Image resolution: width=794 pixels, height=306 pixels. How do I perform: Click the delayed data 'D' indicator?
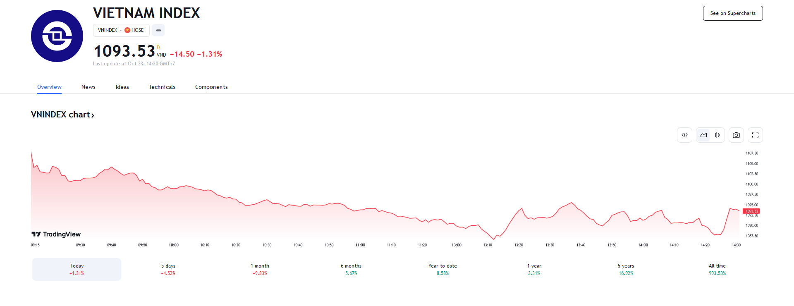tap(158, 48)
